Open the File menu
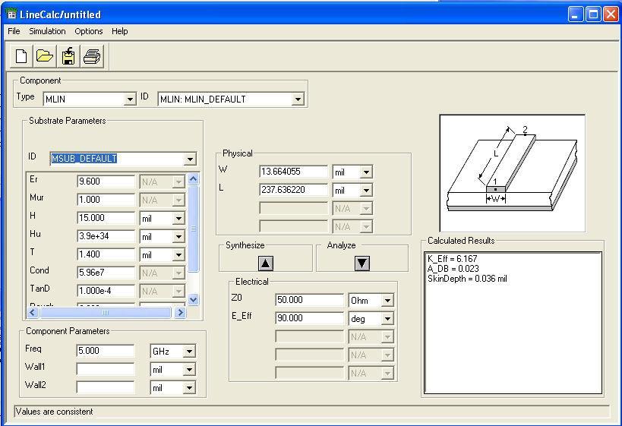Viewport: 622px width, 426px height. (14, 31)
